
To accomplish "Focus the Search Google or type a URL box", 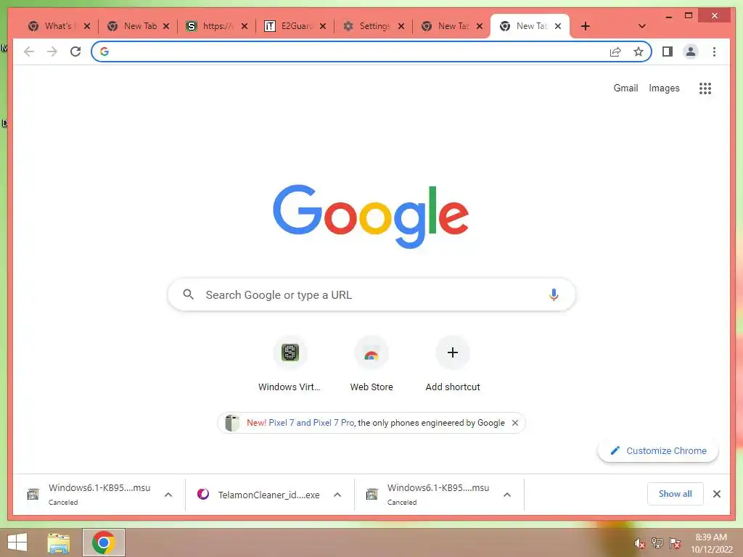I will (371, 294).
